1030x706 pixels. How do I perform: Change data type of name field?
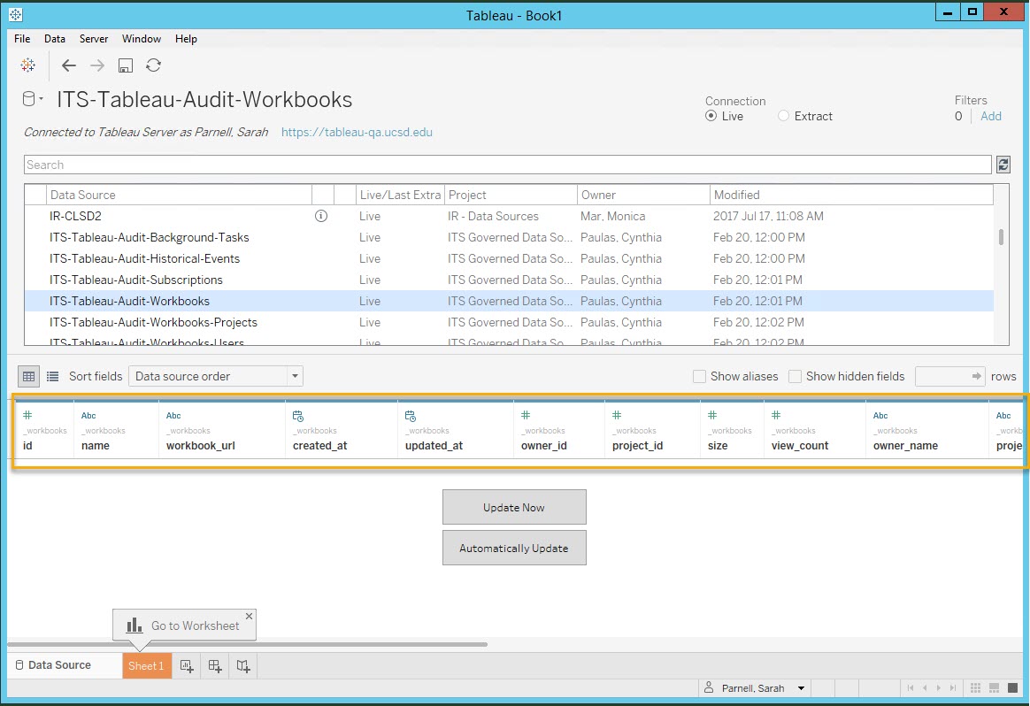coord(88,415)
